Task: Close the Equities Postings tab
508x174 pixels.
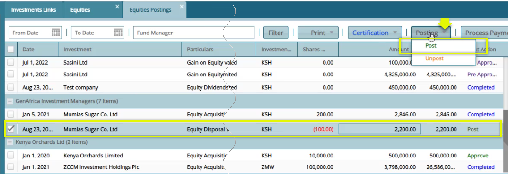Action: [x=182, y=7]
